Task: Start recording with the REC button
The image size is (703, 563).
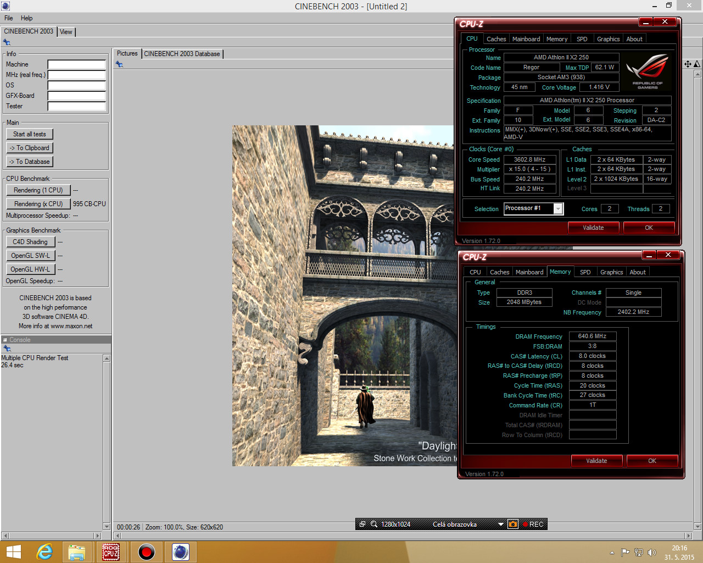Action: click(x=533, y=524)
